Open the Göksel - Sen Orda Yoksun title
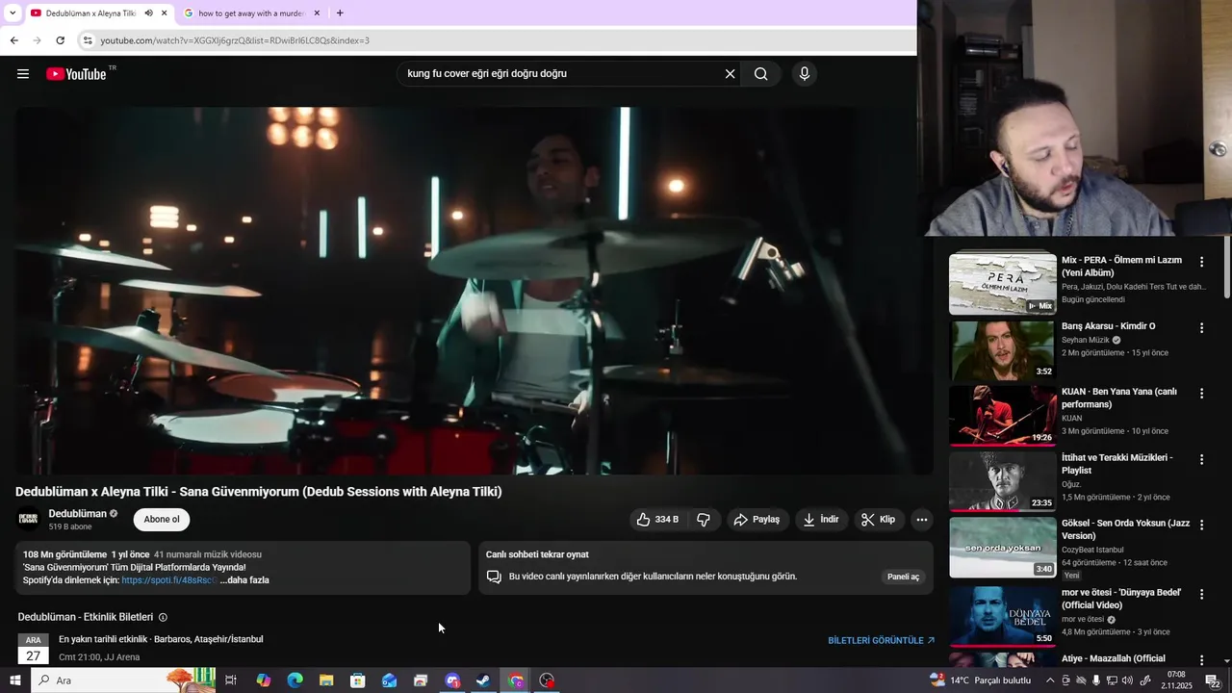Screen dimensions: 1232x693 (x=1125, y=529)
